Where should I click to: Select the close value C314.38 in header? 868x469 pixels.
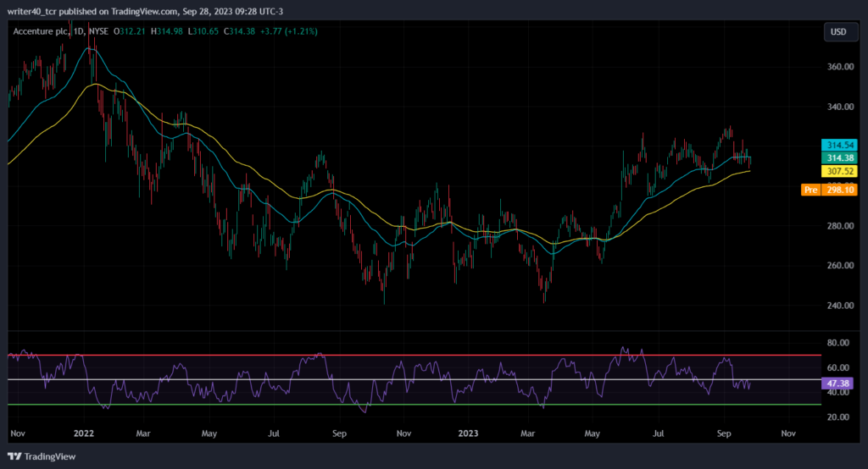tap(239, 31)
